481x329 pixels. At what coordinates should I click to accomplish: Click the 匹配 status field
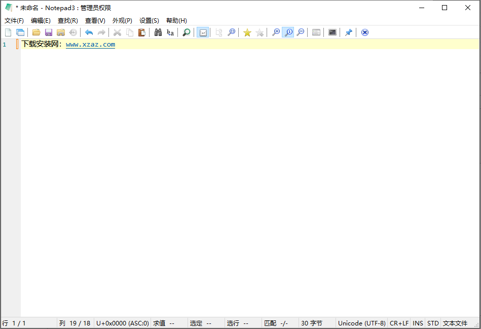tap(280, 323)
